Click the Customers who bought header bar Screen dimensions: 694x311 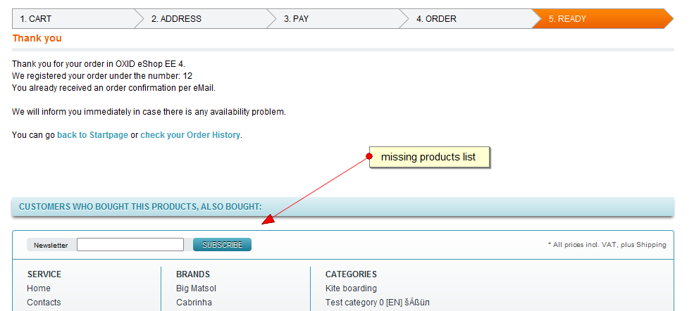342,207
